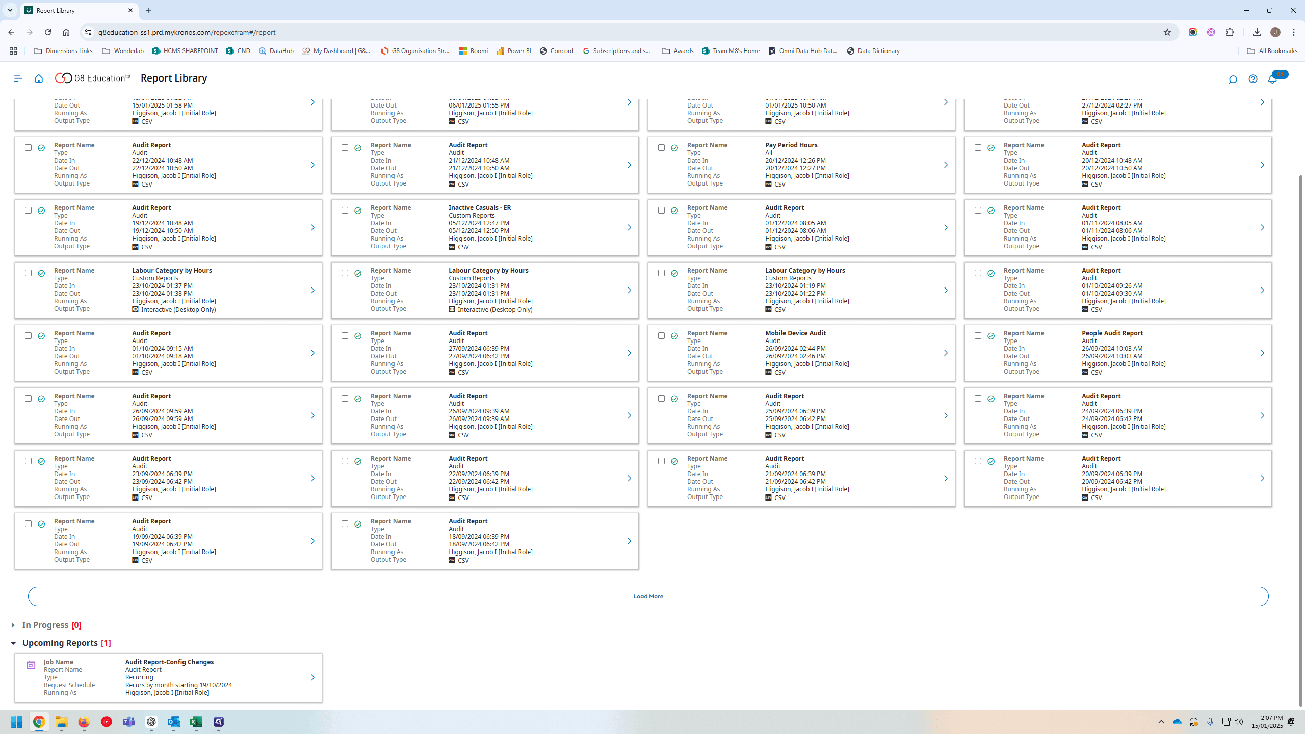Viewport: 1305px width, 734px height.
Task: Check the People Audit Report checkbox
Action: point(978,336)
